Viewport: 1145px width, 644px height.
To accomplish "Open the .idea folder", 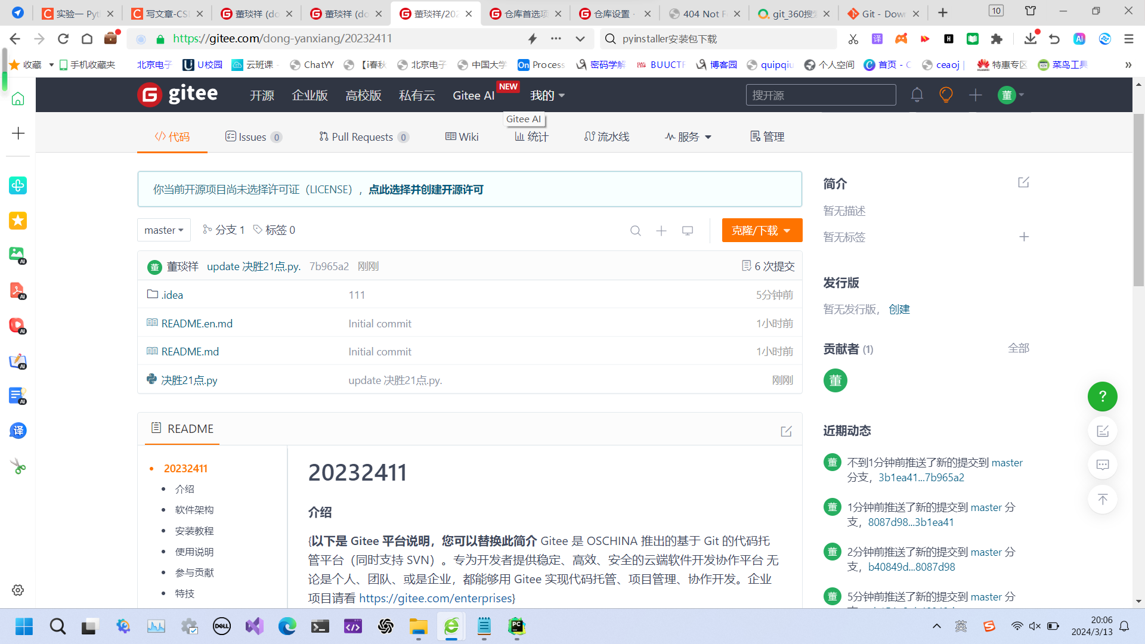I will click(172, 295).
